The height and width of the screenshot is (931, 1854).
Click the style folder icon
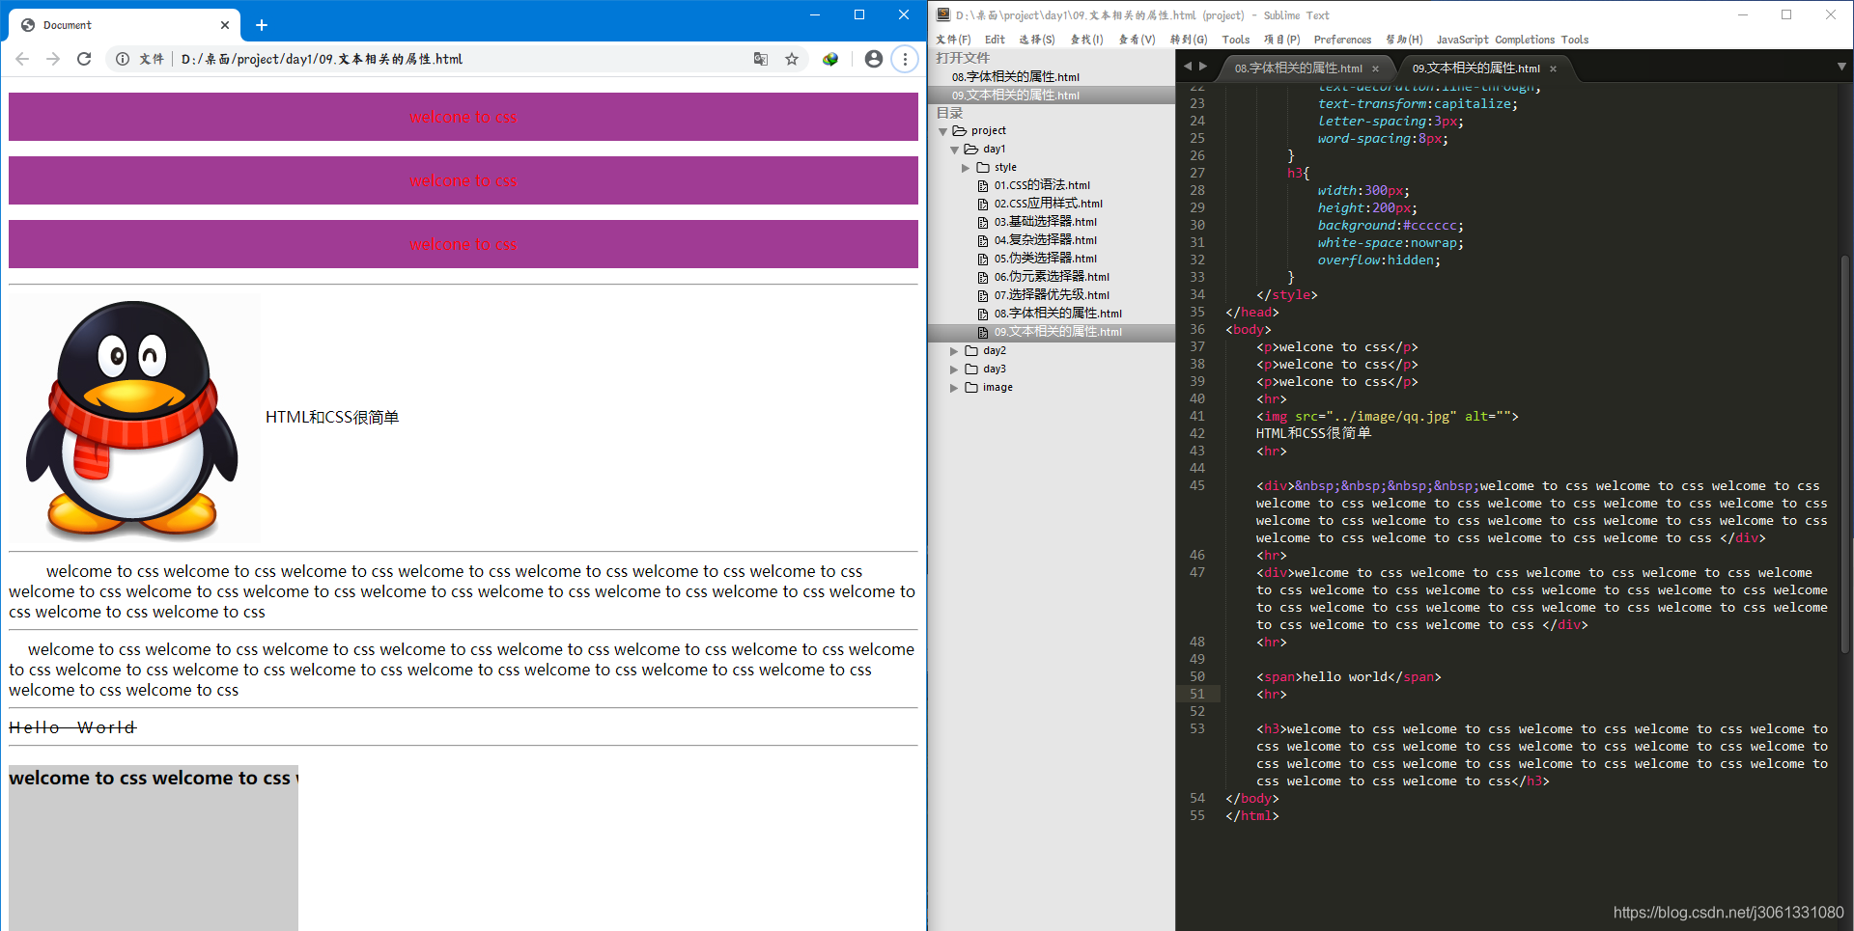(x=982, y=167)
